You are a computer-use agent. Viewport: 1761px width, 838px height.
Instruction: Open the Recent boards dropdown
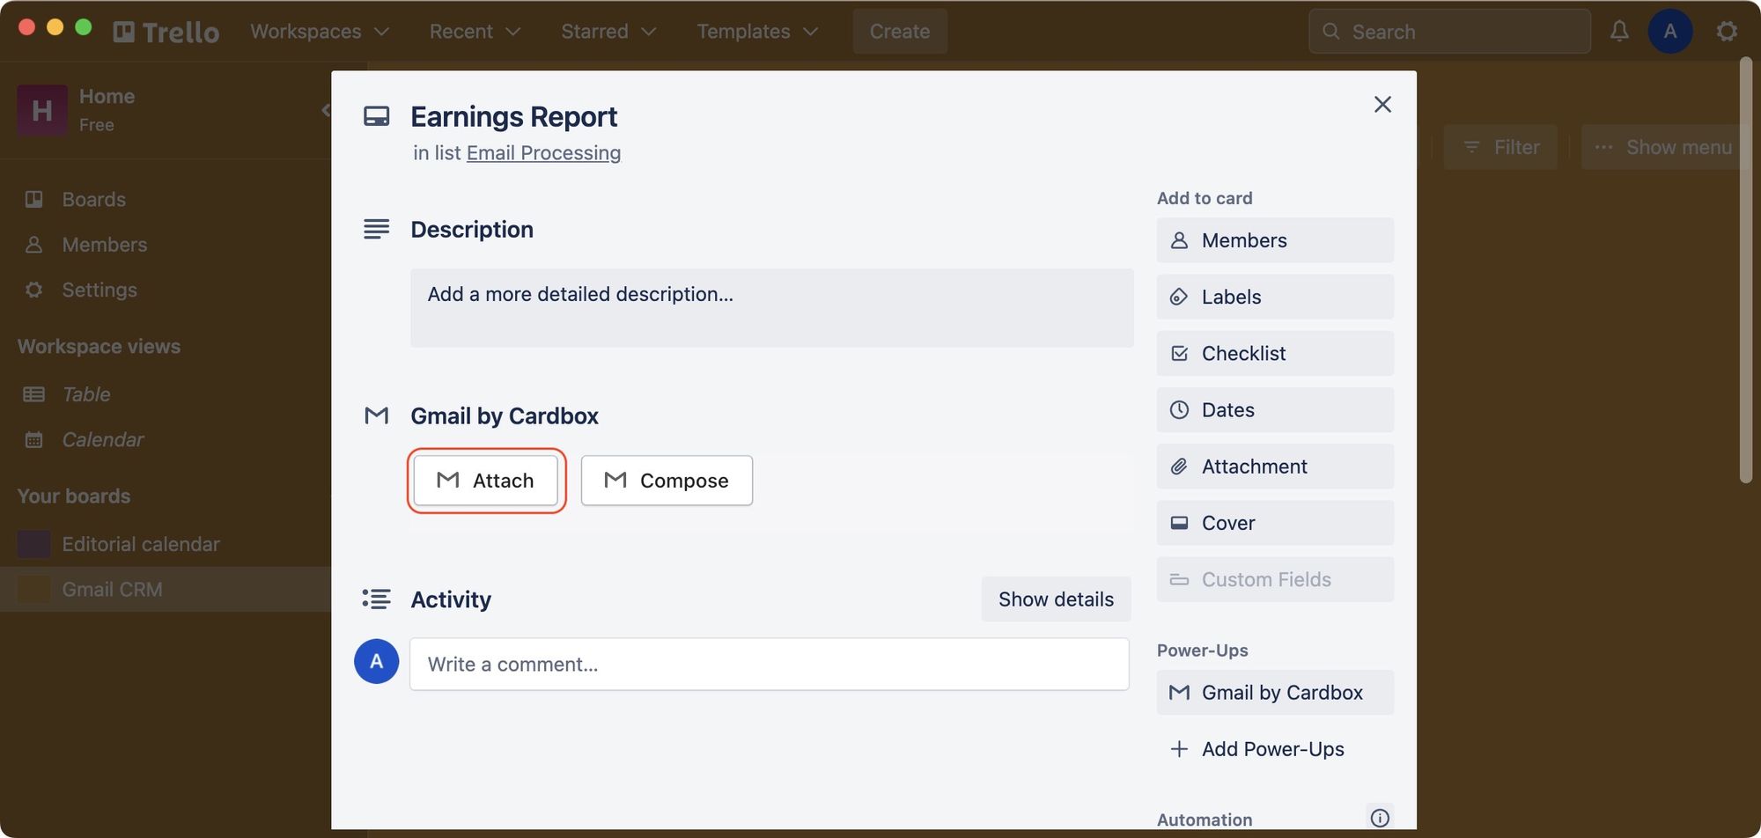tap(475, 31)
